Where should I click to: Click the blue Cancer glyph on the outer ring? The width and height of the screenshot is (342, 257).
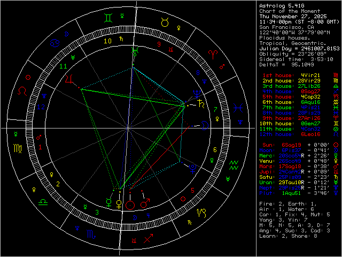[55, 43]
